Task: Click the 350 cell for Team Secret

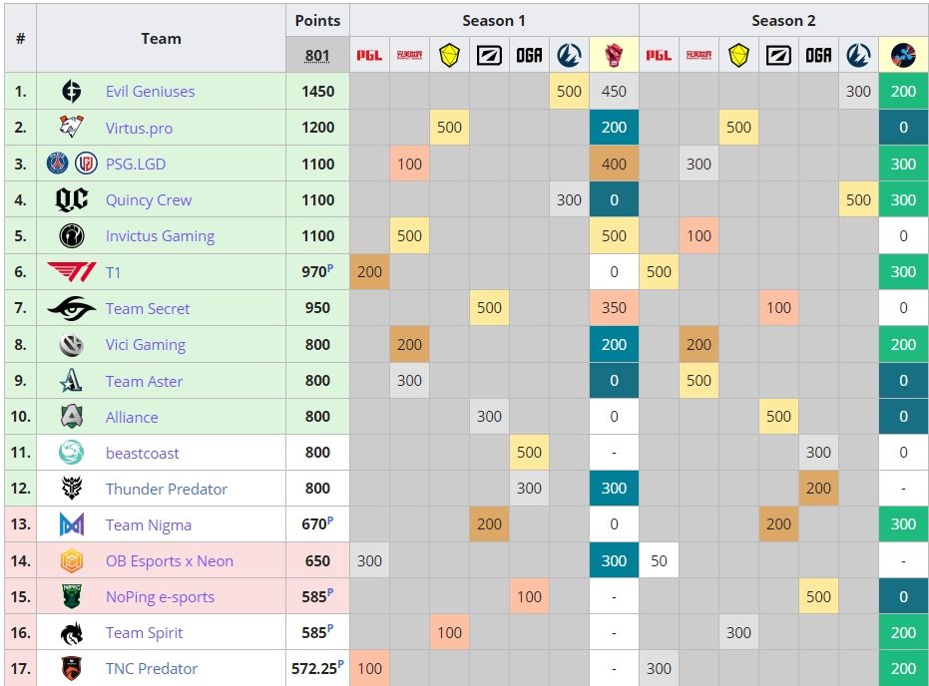Action: tap(614, 308)
